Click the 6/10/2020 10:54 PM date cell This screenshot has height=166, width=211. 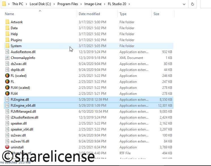click(93, 112)
